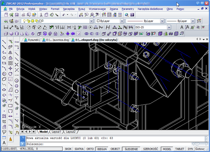Image resolution: width=210 pixels, height=152 pixels.
Task: Click the Help question mark icon
Action: (132, 15)
